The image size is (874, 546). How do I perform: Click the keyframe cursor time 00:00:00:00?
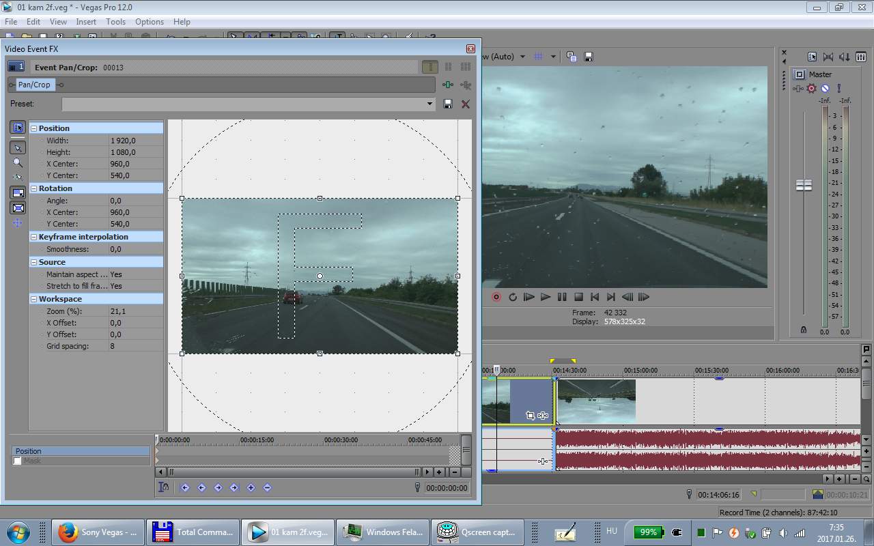click(x=447, y=488)
